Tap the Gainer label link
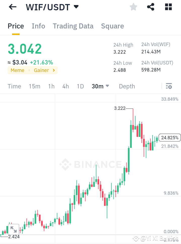Screen dimensions: 181x244 click(x=41, y=70)
